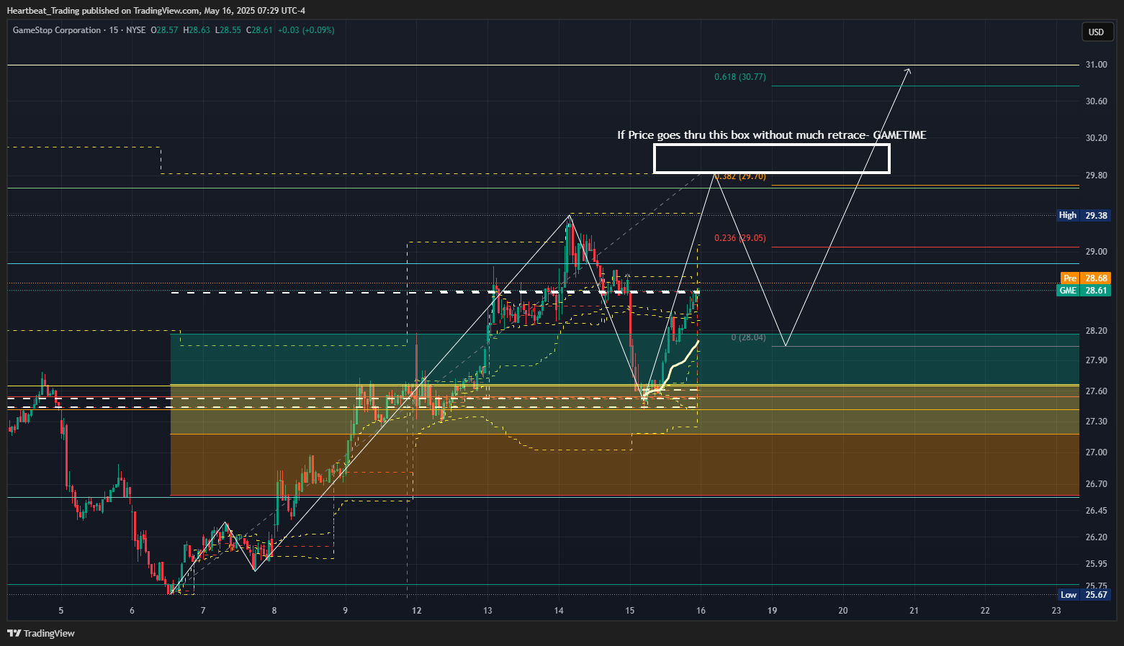
Task: Click the 0 (28.04) Fibonacci label
Action: (x=749, y=337)
